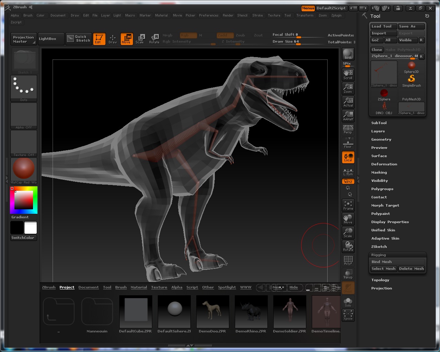
Task: Open the Alpha Off picker
Action: [24, 116]
